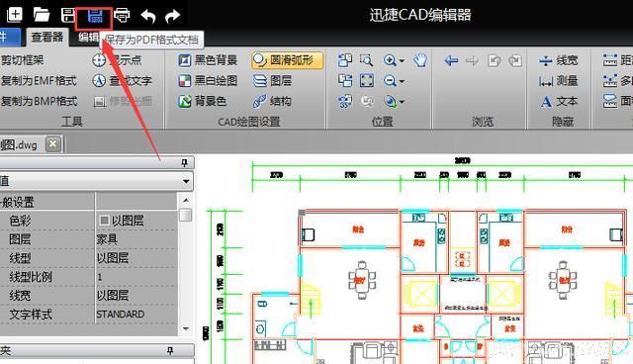Click the fit-to-window frame icon

click(x=367, y=80)
